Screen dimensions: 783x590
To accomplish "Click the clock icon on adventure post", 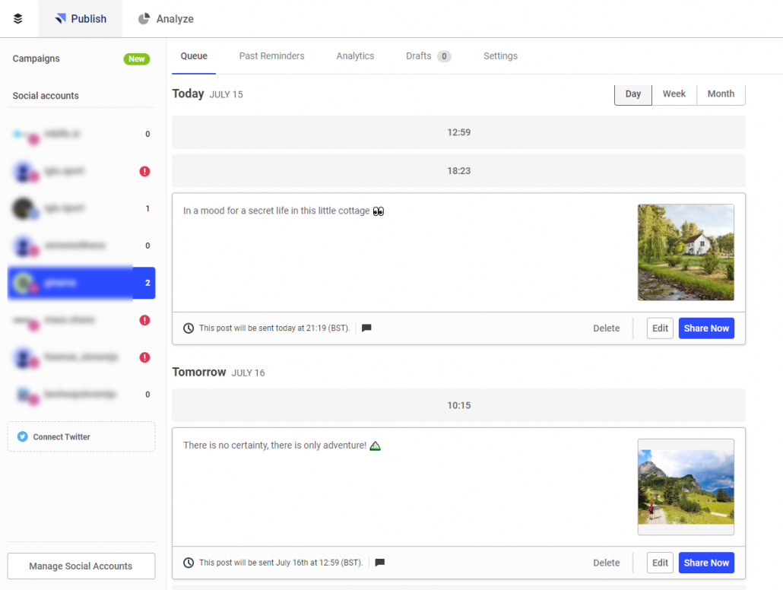I will click(189, 563).
